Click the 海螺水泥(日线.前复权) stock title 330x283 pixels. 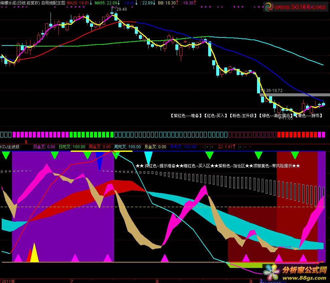(x=20, y=3)
